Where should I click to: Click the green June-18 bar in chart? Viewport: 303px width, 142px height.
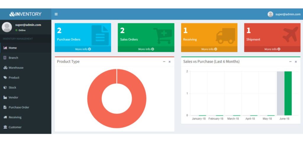coord(288,93)
